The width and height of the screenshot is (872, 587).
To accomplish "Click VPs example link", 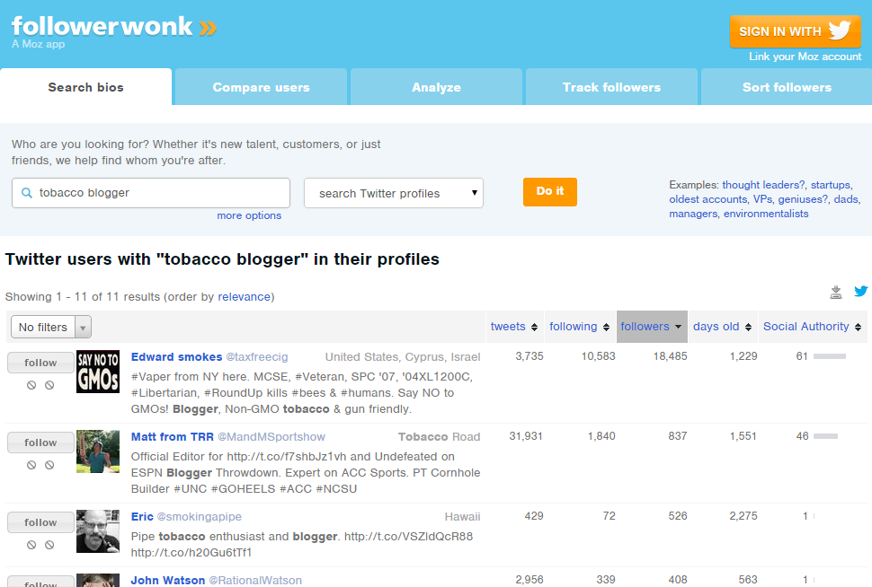I will click(762, 199).
